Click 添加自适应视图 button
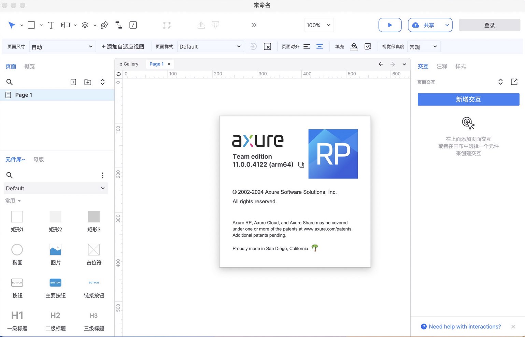The image size is (525, 337). point(123,47)
